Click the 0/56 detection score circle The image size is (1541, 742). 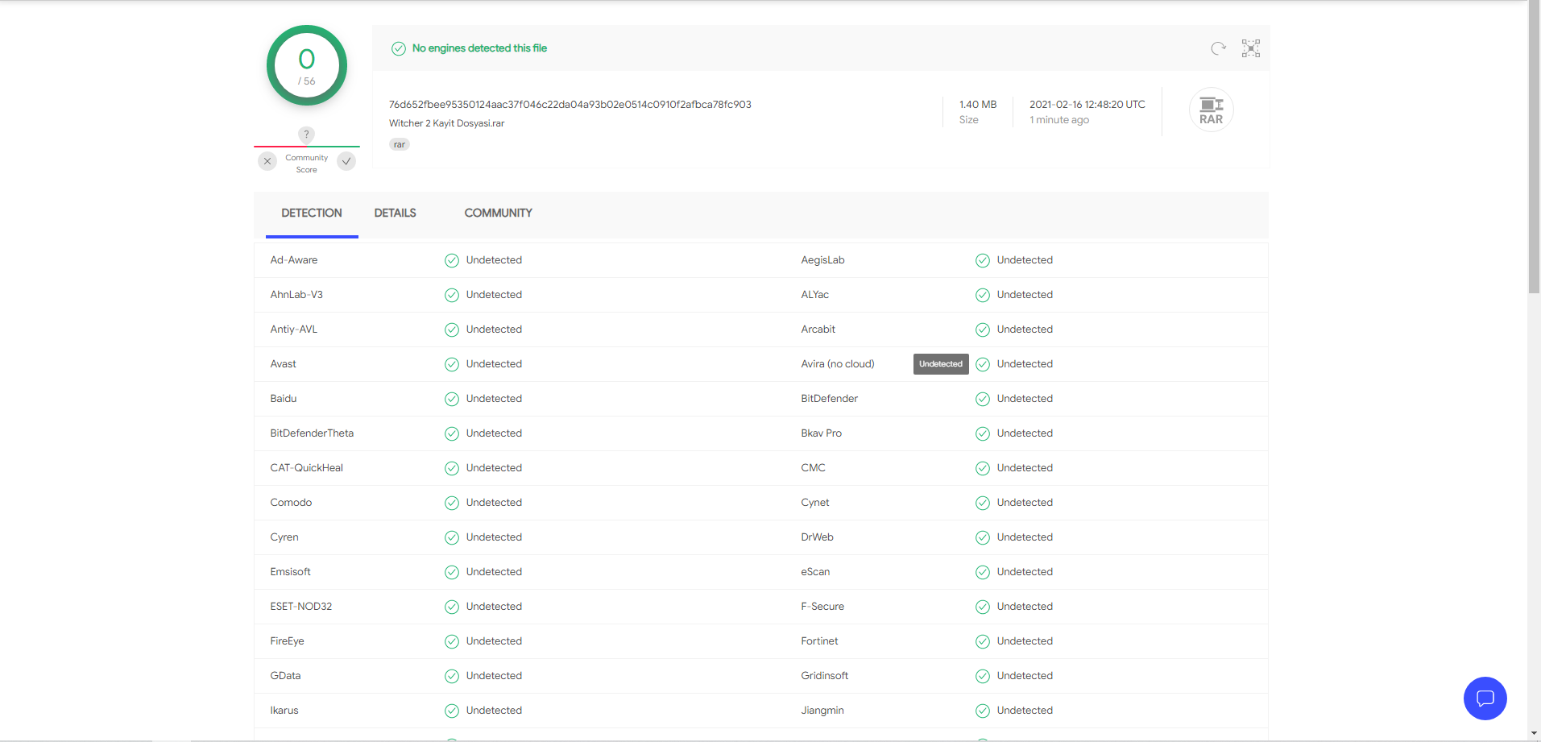307,66
